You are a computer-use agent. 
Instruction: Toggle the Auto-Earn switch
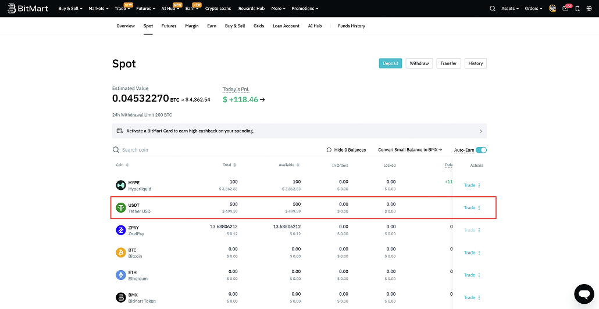(x=482, y=150)
